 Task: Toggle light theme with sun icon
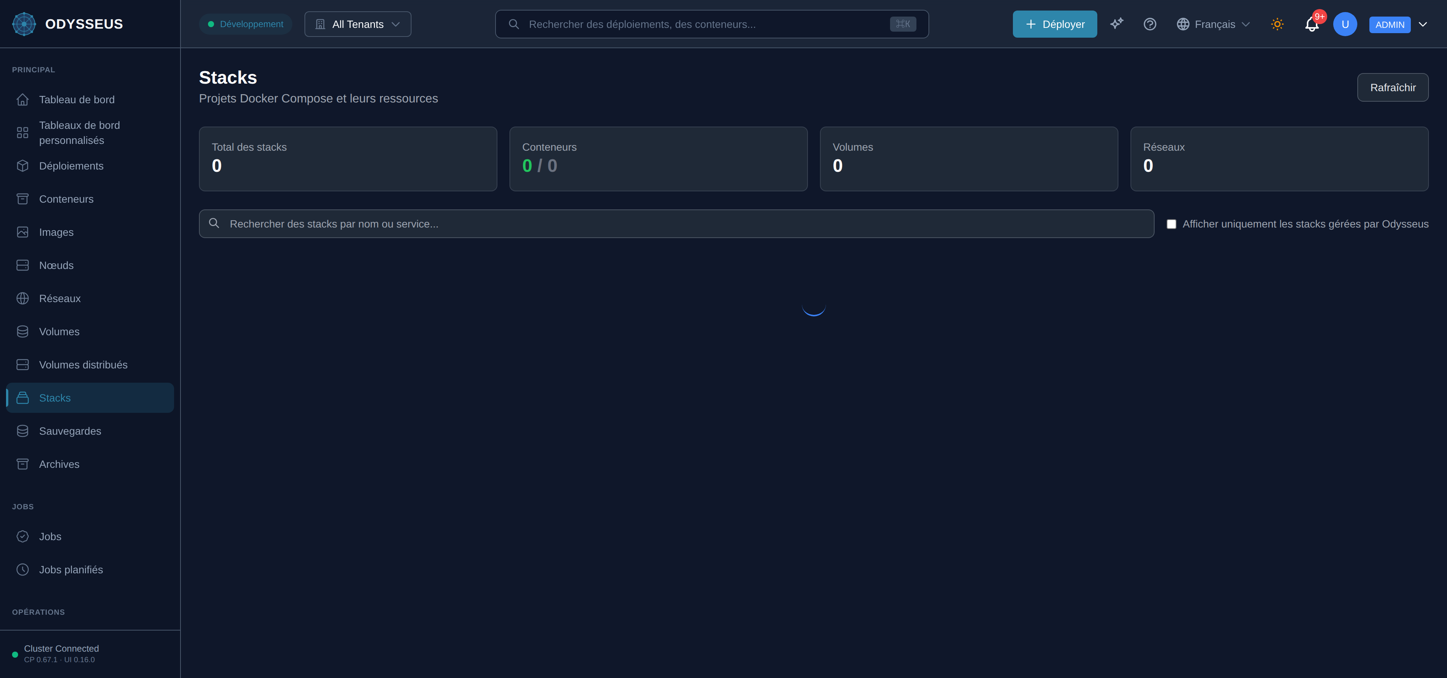pyautogui.click(x=1277, y=24)
